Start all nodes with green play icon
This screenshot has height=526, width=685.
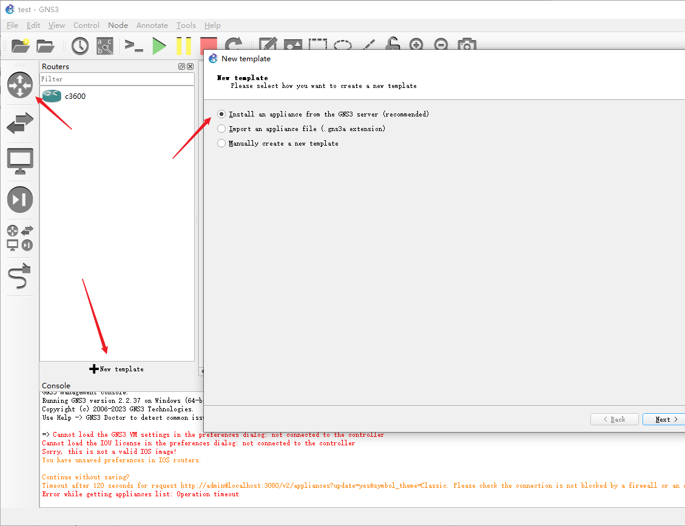(x=159, y=46)
